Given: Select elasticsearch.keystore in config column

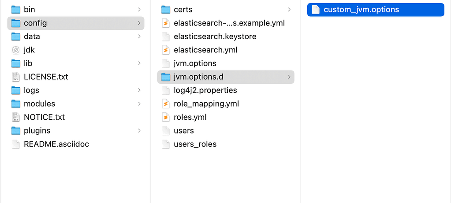Looking at the screenshot, I should point(226,37).
